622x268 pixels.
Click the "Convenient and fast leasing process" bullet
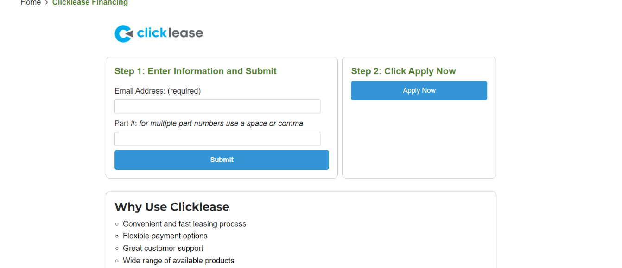[184, 224]
